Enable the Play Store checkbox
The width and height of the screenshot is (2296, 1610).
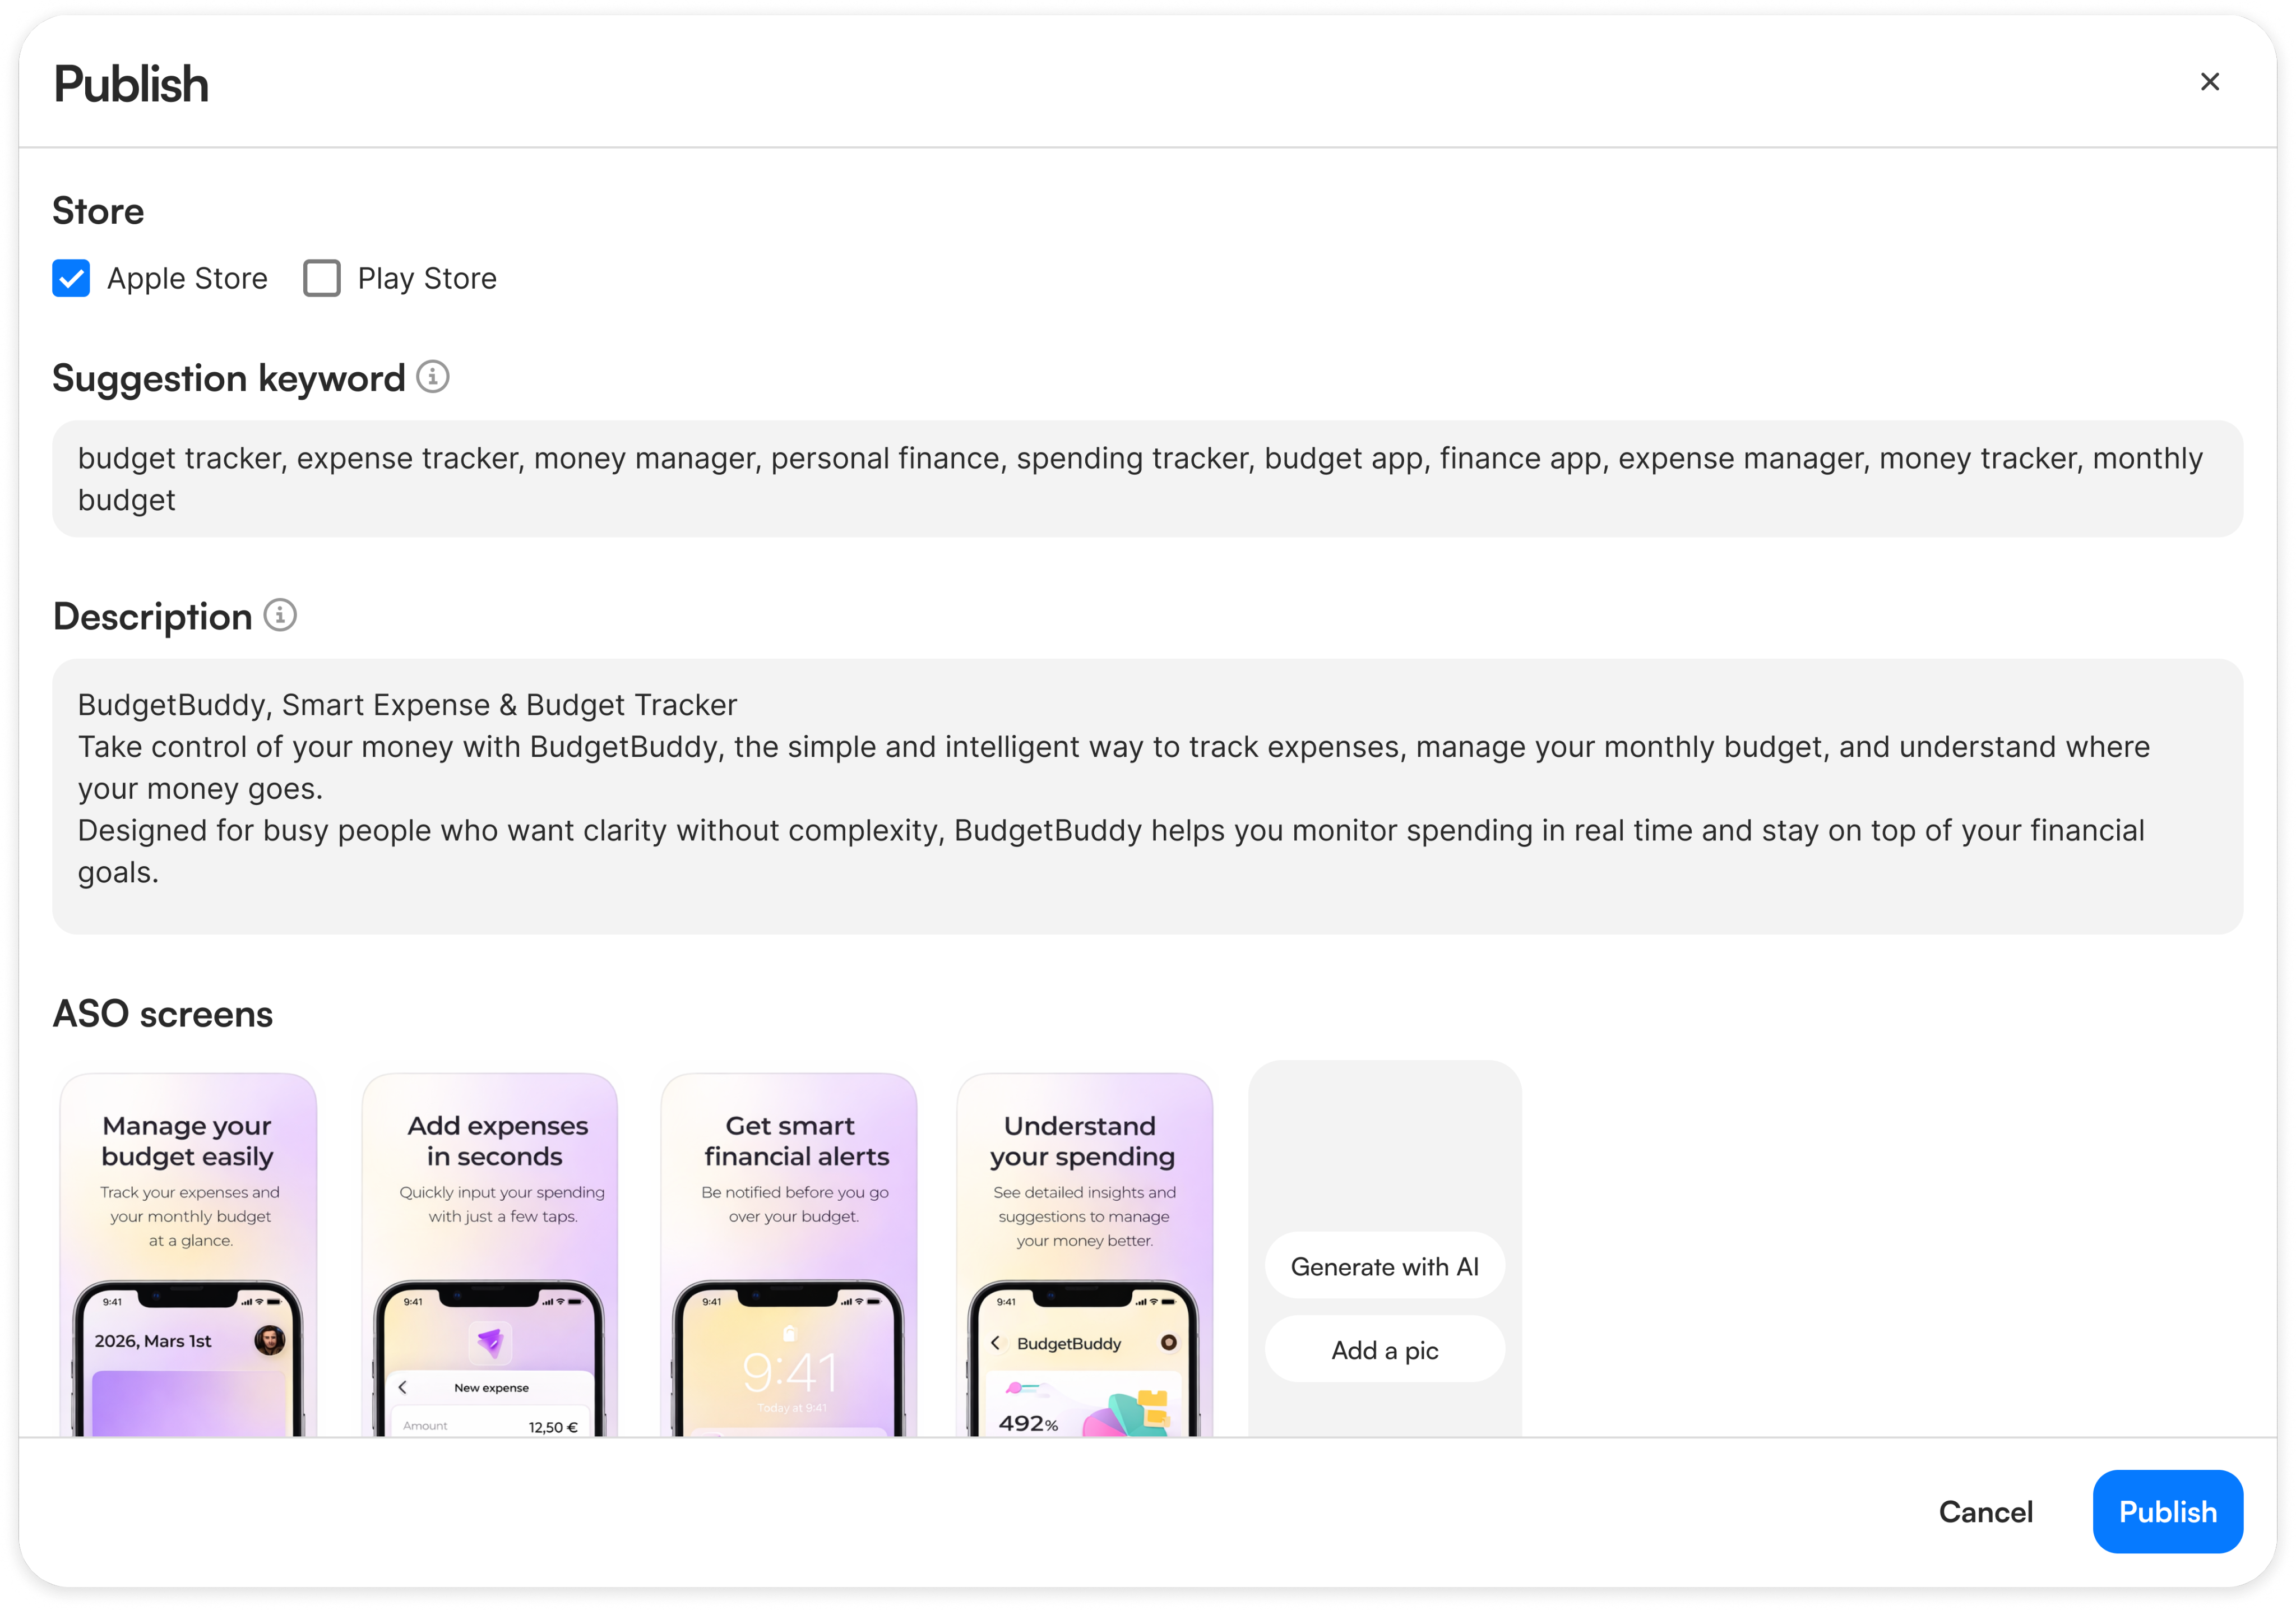pyautogui.click(x=322, y=278)
